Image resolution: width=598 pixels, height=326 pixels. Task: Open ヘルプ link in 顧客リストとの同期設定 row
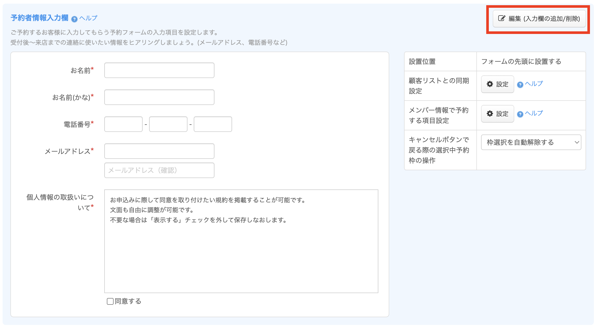point(534,84)
